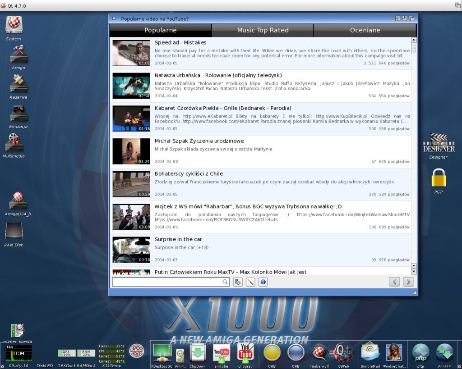Select 'Putin Człowiekiem Roku MaxTV' title
Screen dimensions: 462x369
(x=231, y=272)
